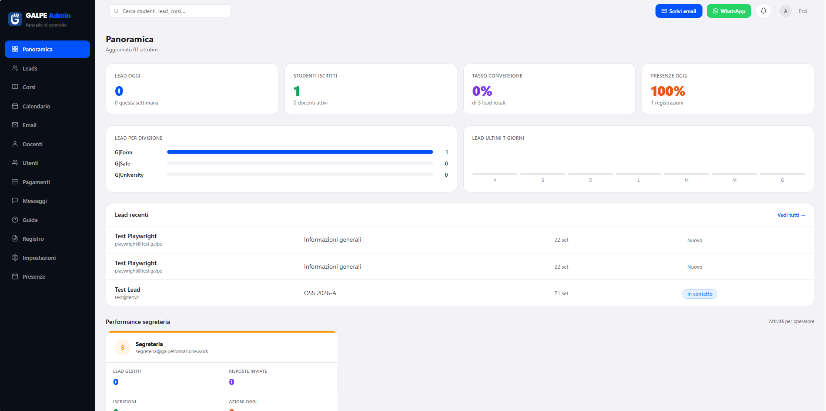Viewport: 826px width, 411px height.
Task: Open all leads via Vedi tutti
Action: pos(791,215)
